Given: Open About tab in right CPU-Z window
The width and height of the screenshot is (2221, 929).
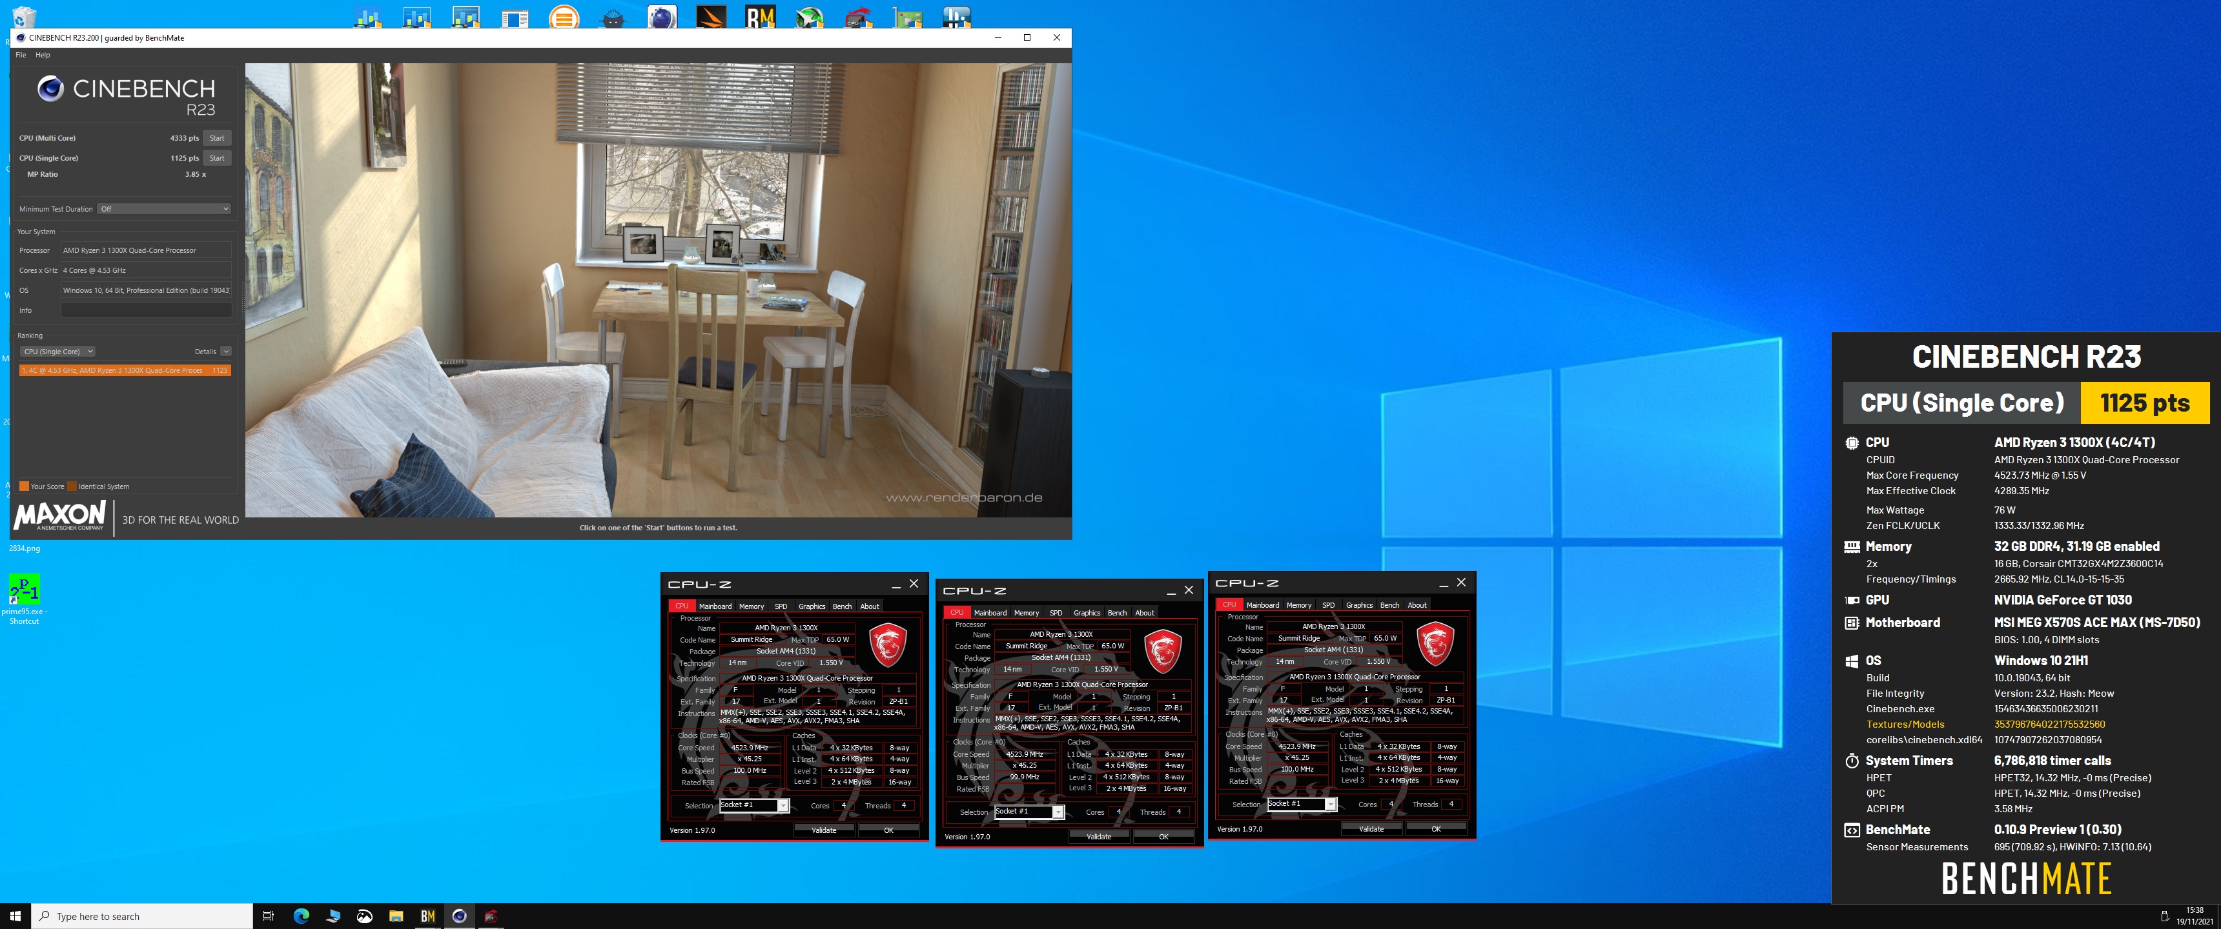Looking at the screenshot, I should pos(1417,605).
